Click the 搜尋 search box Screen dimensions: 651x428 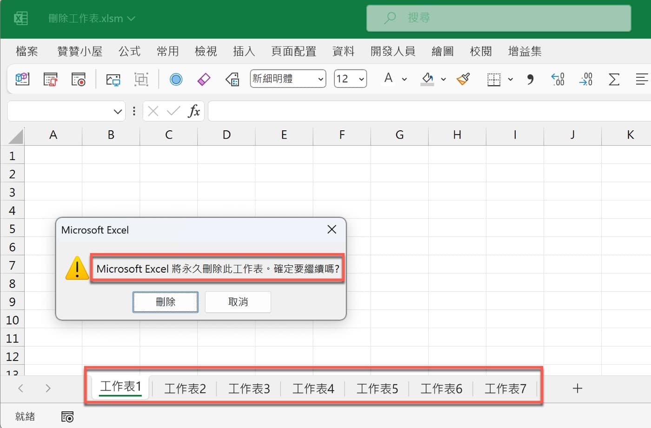point(498,19)
